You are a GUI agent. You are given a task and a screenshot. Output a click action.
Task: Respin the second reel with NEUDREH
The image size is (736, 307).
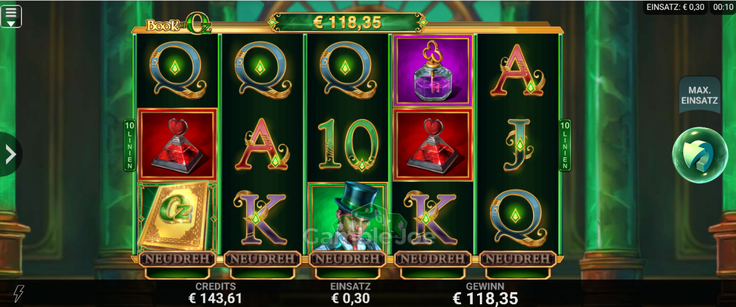(x=263, y=259)
